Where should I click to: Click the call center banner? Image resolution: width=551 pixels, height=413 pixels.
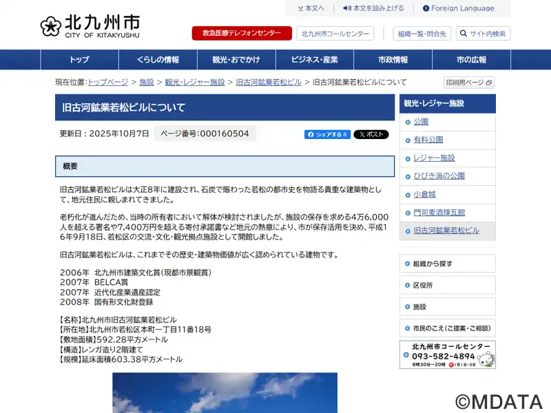click(447, 354)
